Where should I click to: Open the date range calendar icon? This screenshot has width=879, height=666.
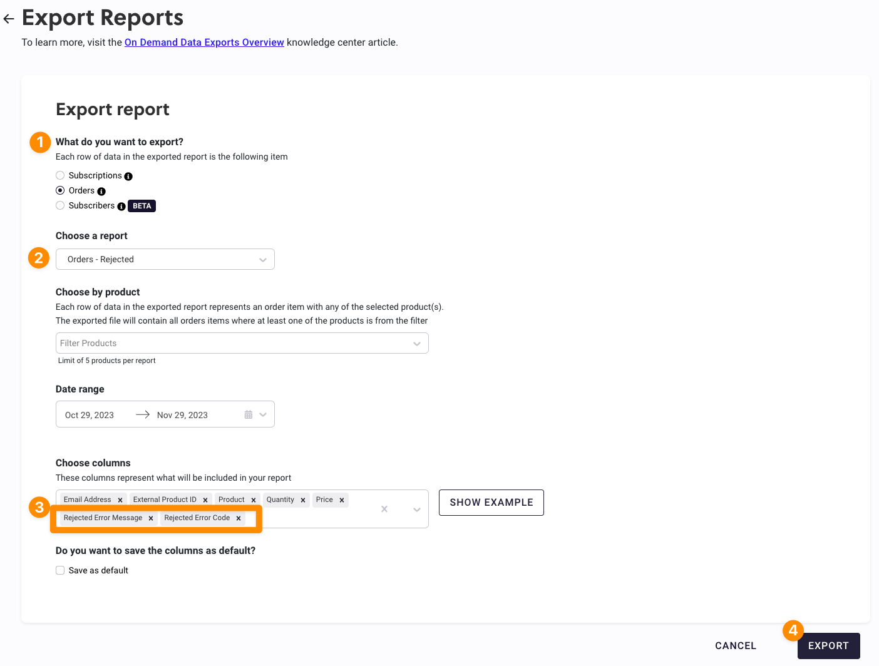(x=249, y=415)
